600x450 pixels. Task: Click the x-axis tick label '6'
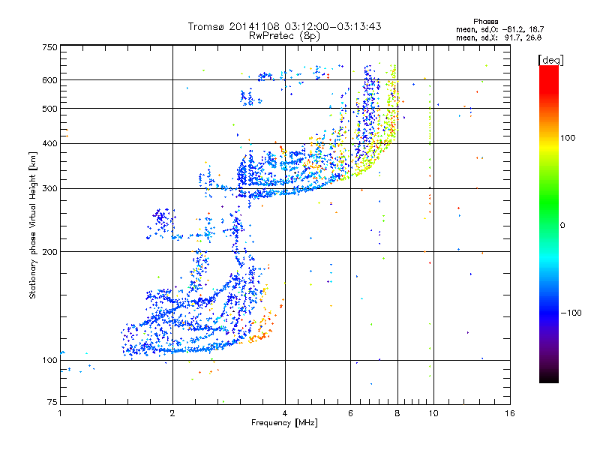click(x=350, y=413)
